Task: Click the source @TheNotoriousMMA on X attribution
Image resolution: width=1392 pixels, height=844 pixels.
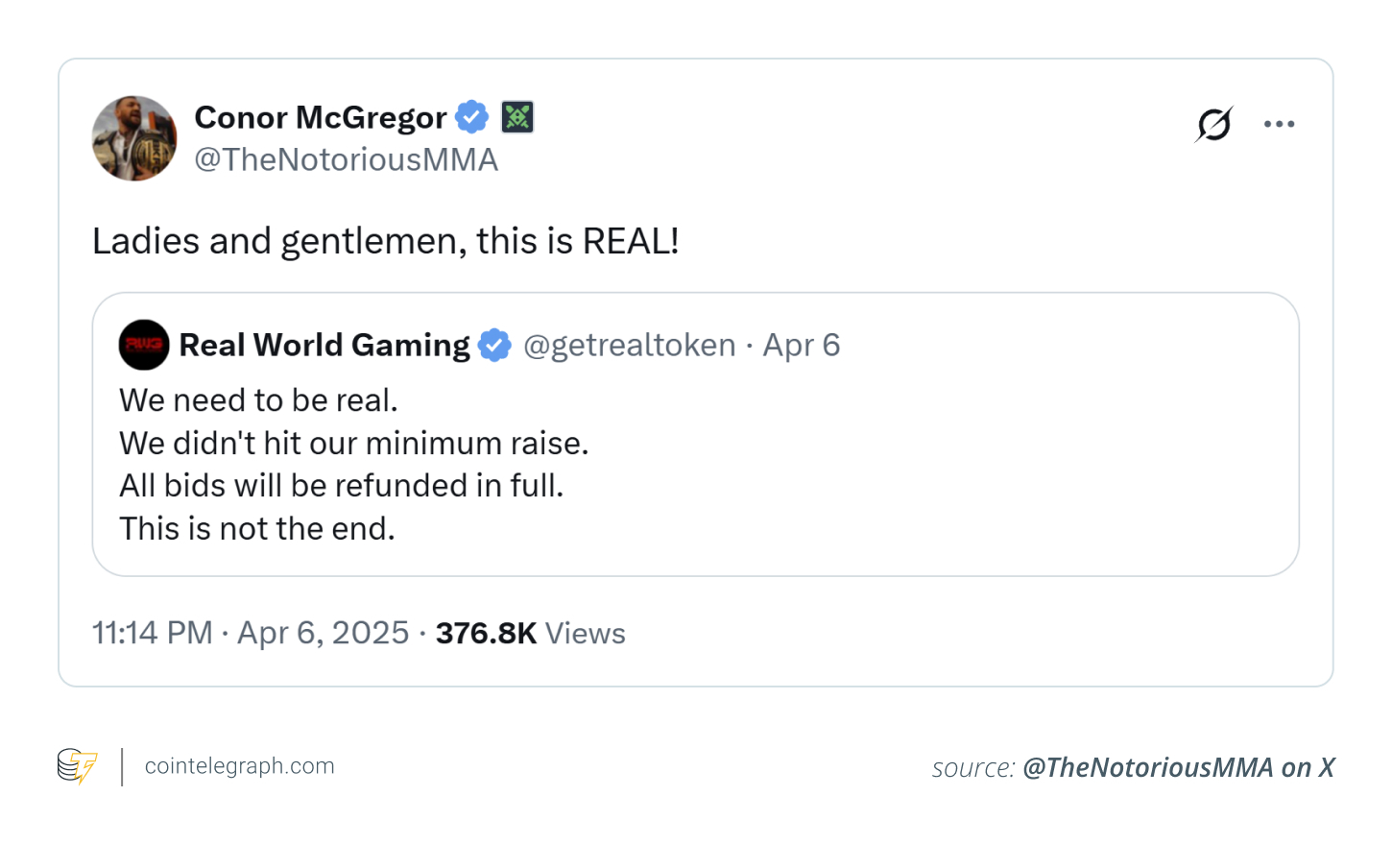Action: pos(1178,767)
